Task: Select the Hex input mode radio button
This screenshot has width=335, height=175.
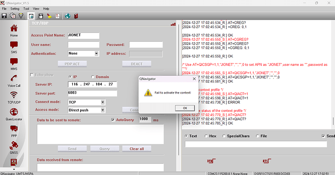Action: click(x=206, y=136)
